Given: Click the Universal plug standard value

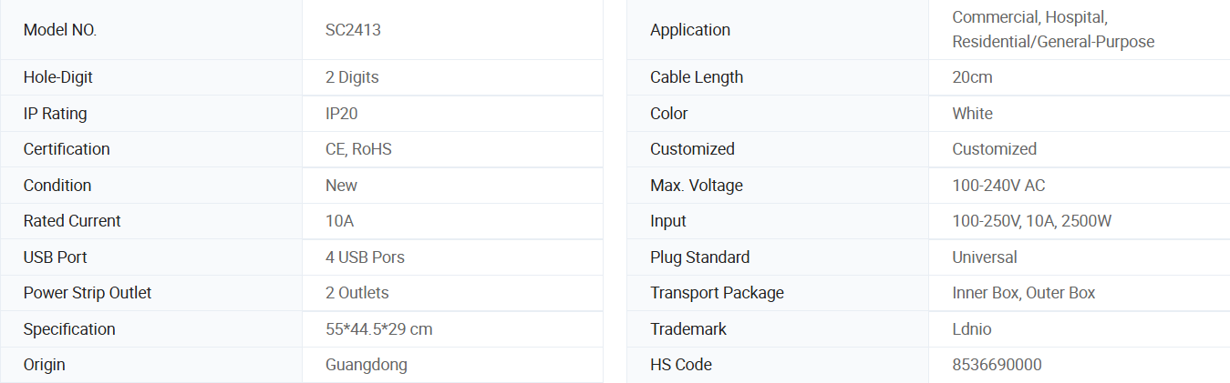Looking at the screenshot, I should pyautogui.click(x=984, y=257).
